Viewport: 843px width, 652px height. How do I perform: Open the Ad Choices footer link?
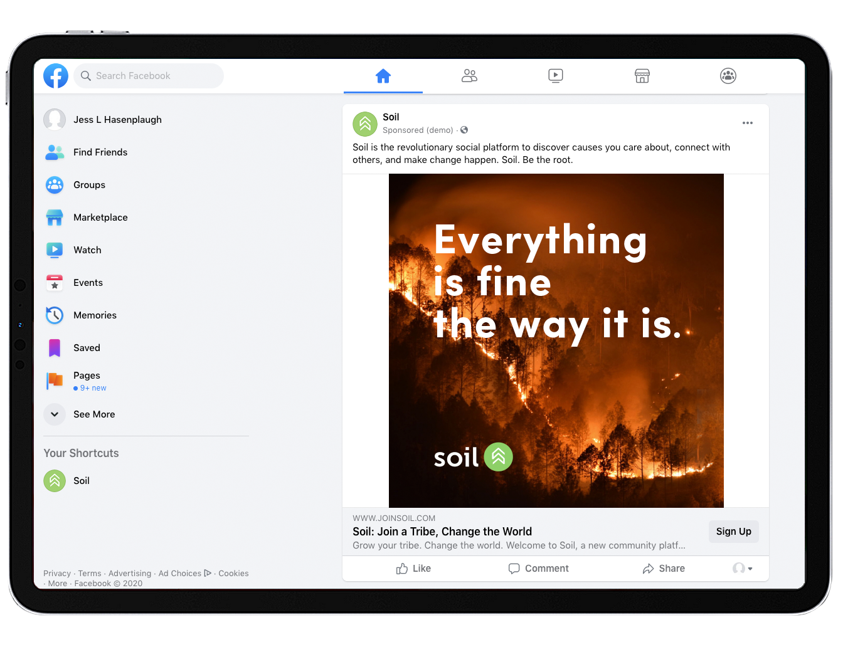(x=185, y=574)
